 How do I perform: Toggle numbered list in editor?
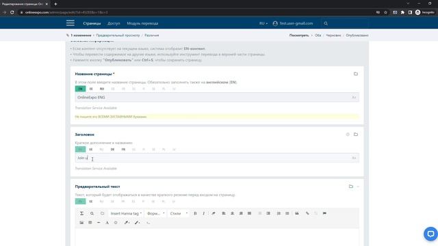279,213
